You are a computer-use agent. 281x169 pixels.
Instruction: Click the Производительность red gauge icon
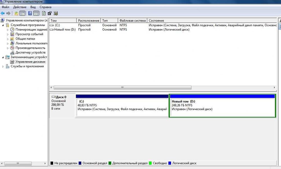(x=12, y=48)
